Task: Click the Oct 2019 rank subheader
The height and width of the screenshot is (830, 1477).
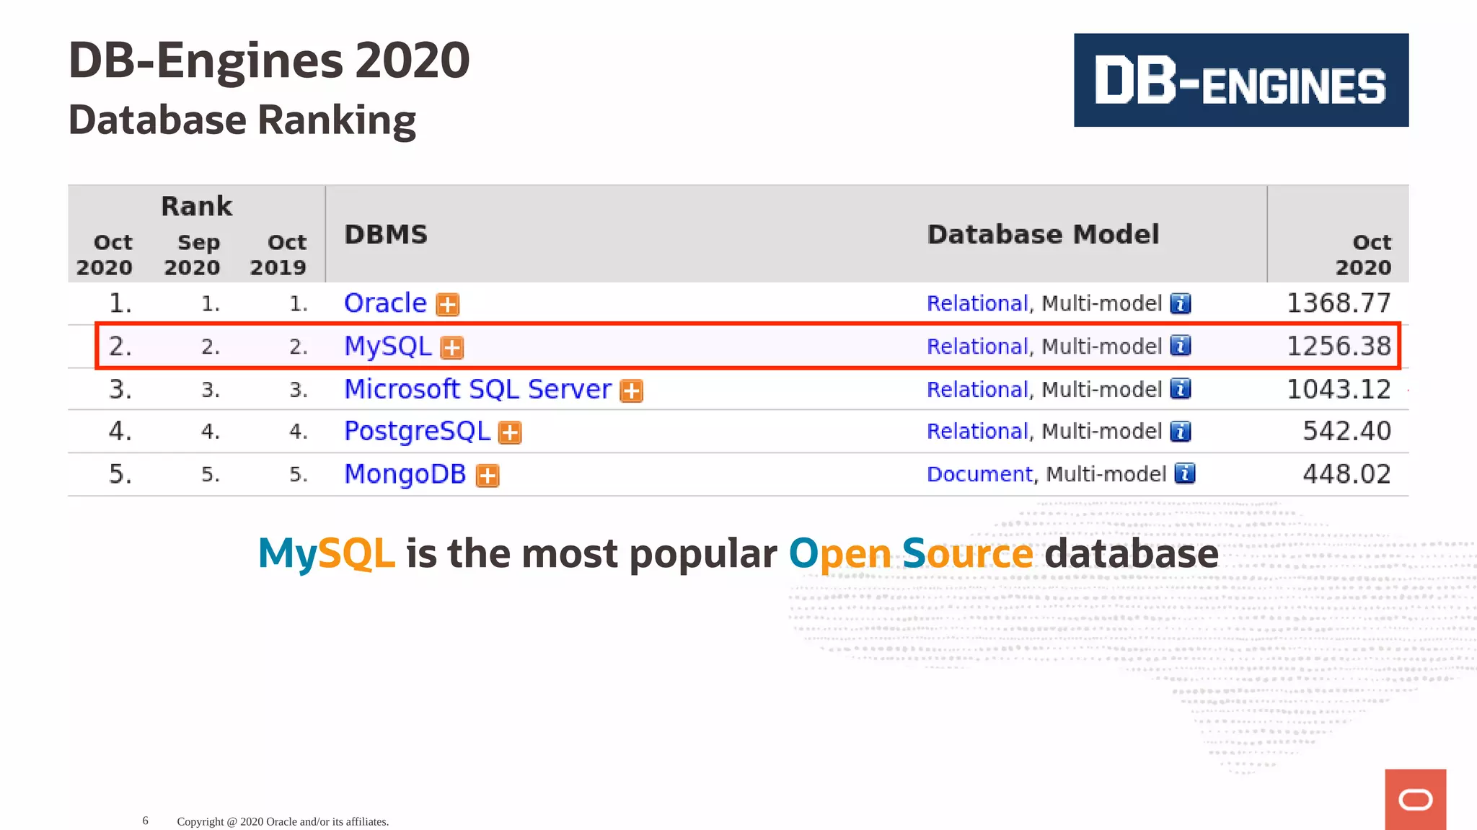Action: coord(278,255)
